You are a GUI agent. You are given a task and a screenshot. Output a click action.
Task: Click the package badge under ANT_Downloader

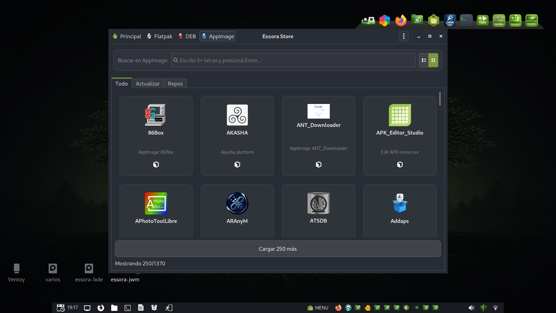point(319,164)
